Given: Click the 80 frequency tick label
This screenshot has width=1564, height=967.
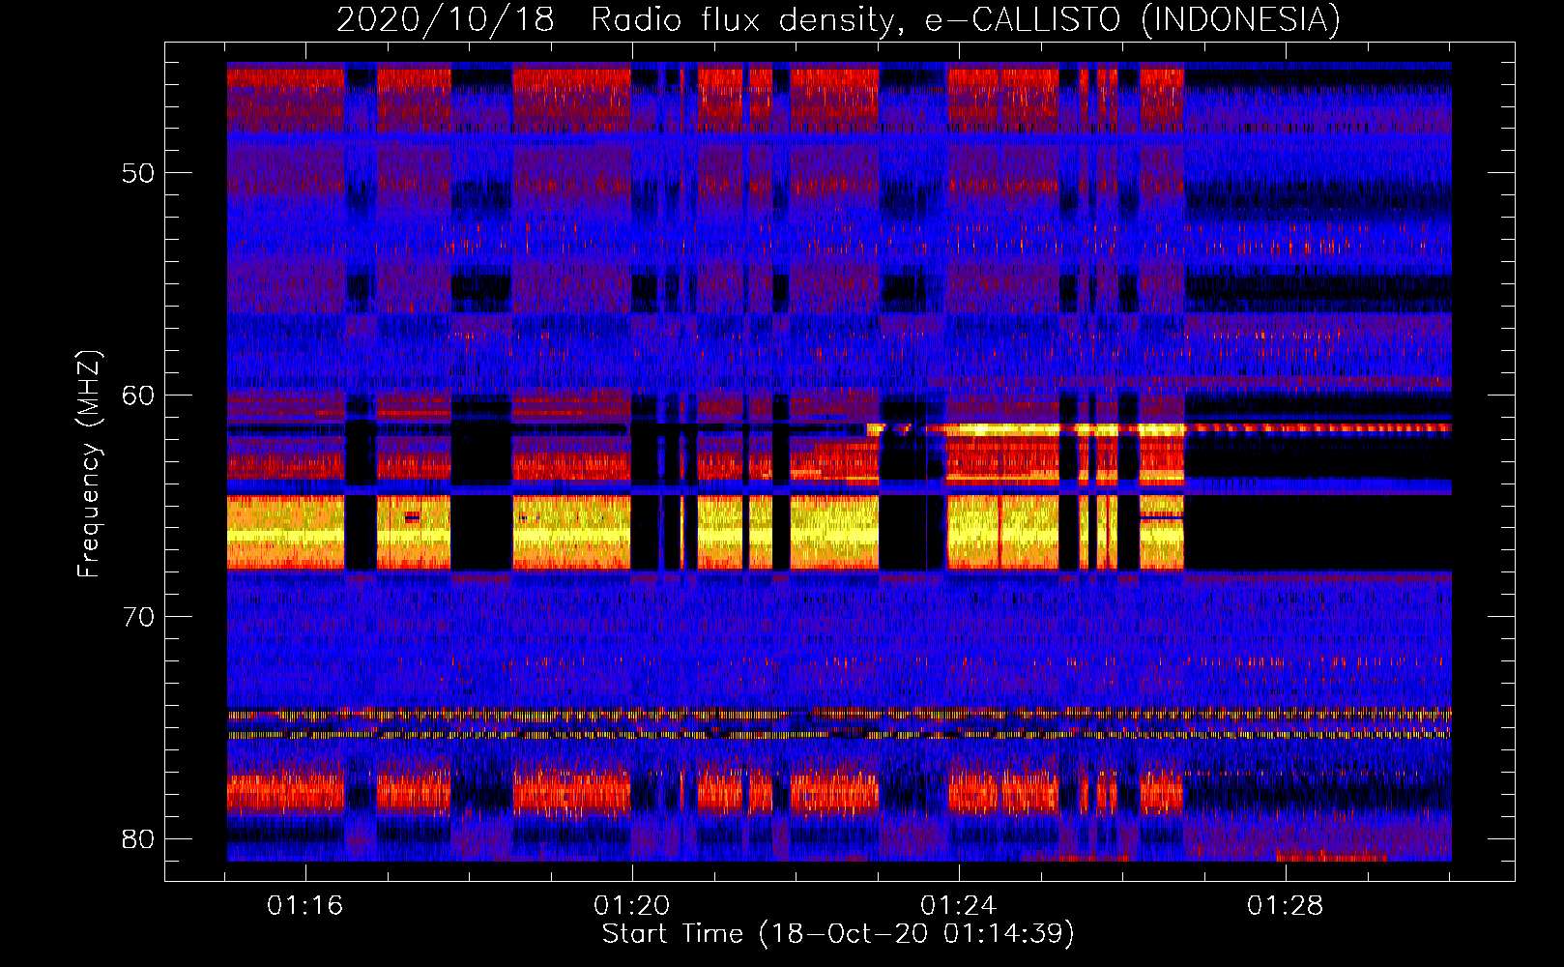Looking at the screenshot, I should coord(138,838).
